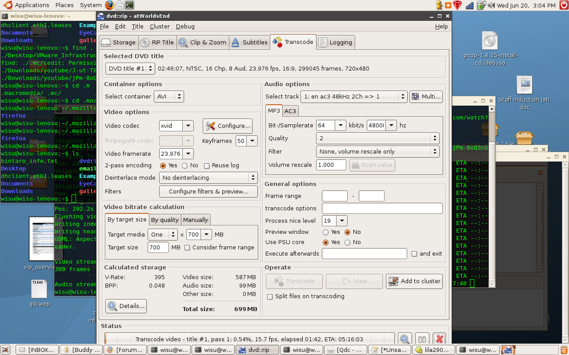Open the Deinterlace mode dropdown
This screenshot has height=355, width=569.
(208, 177)
